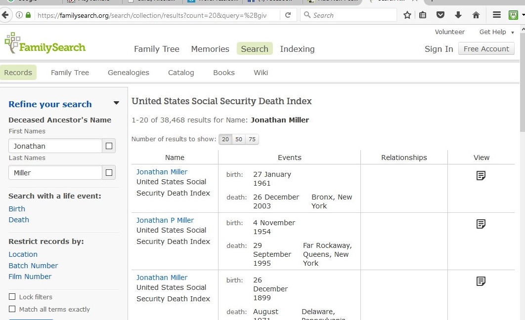Open the Firefox hamburger menu
This screenshot has height=320, width=525.
point(497,15)
